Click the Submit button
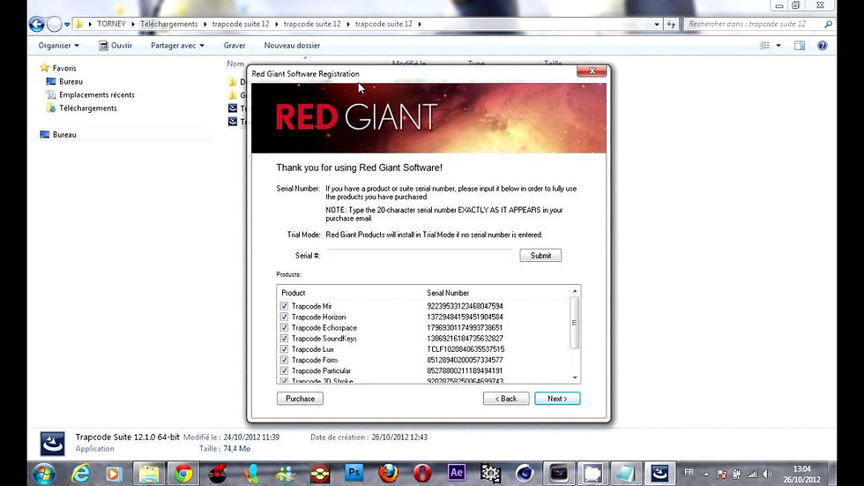864x486 pixels. (540, 256)
